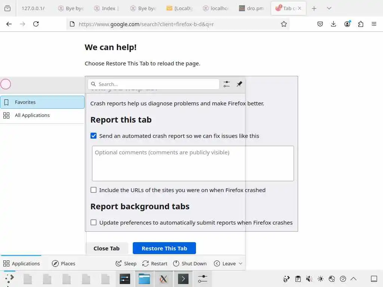Click the Sleep button
This screenshot has height=287, width=383.
click(x=126, y=263)
